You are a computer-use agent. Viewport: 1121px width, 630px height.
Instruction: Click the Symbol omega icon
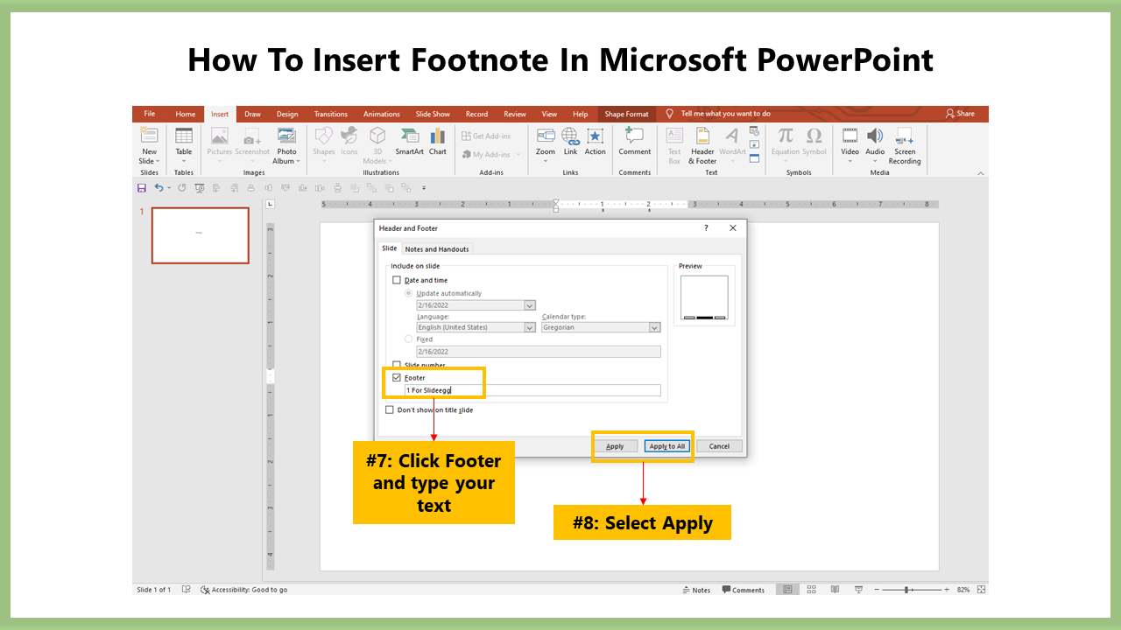click(814, 136)
